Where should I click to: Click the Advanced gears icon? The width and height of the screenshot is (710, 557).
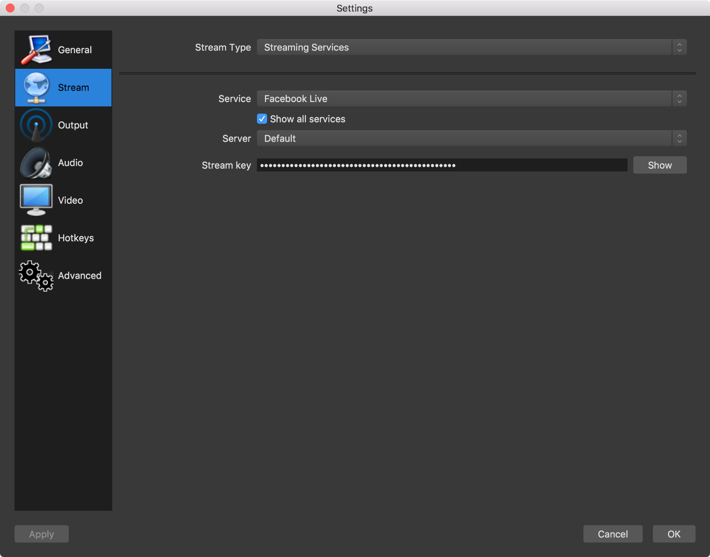coord(36,276)
